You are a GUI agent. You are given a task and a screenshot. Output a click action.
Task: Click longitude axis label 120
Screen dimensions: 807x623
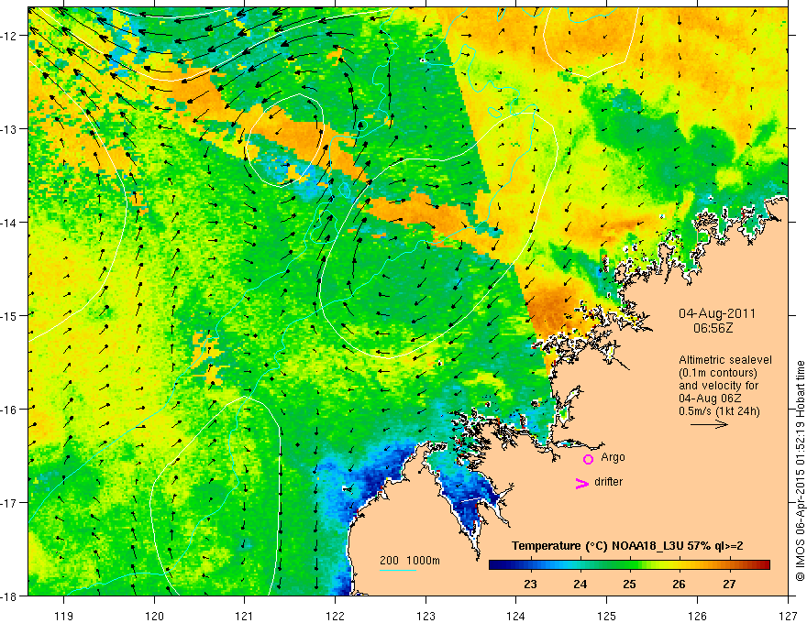[x=154, y=616]
